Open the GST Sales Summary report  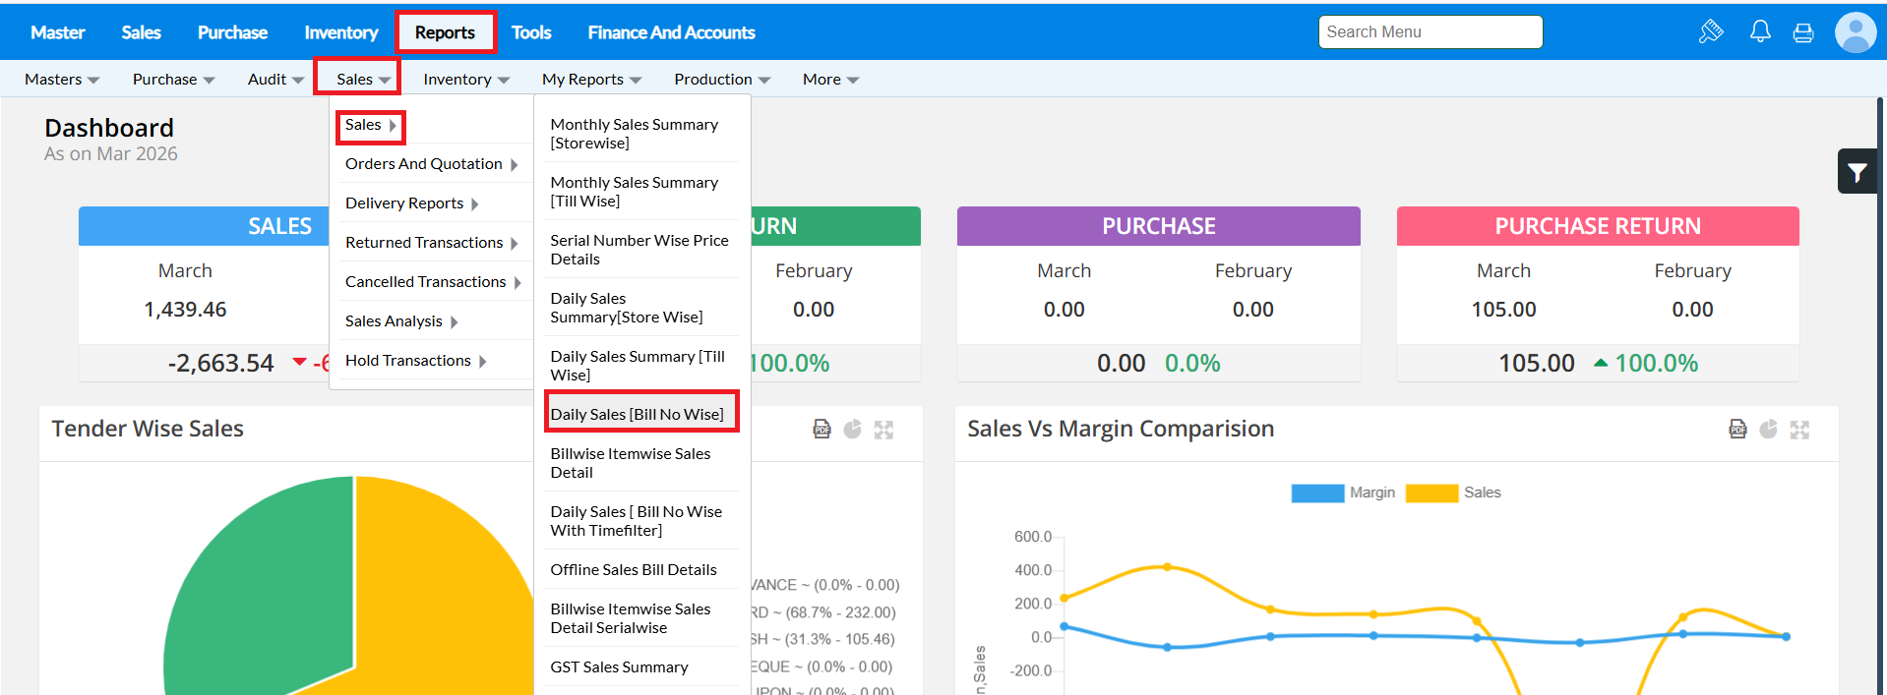[x=619, y=667]
